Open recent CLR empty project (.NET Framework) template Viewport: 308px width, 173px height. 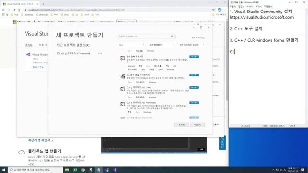[79, 53]
